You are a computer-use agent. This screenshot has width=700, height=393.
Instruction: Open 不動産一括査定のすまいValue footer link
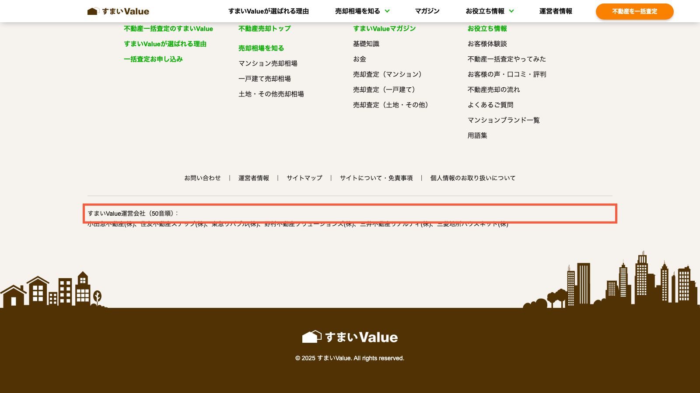pos(168,29)
